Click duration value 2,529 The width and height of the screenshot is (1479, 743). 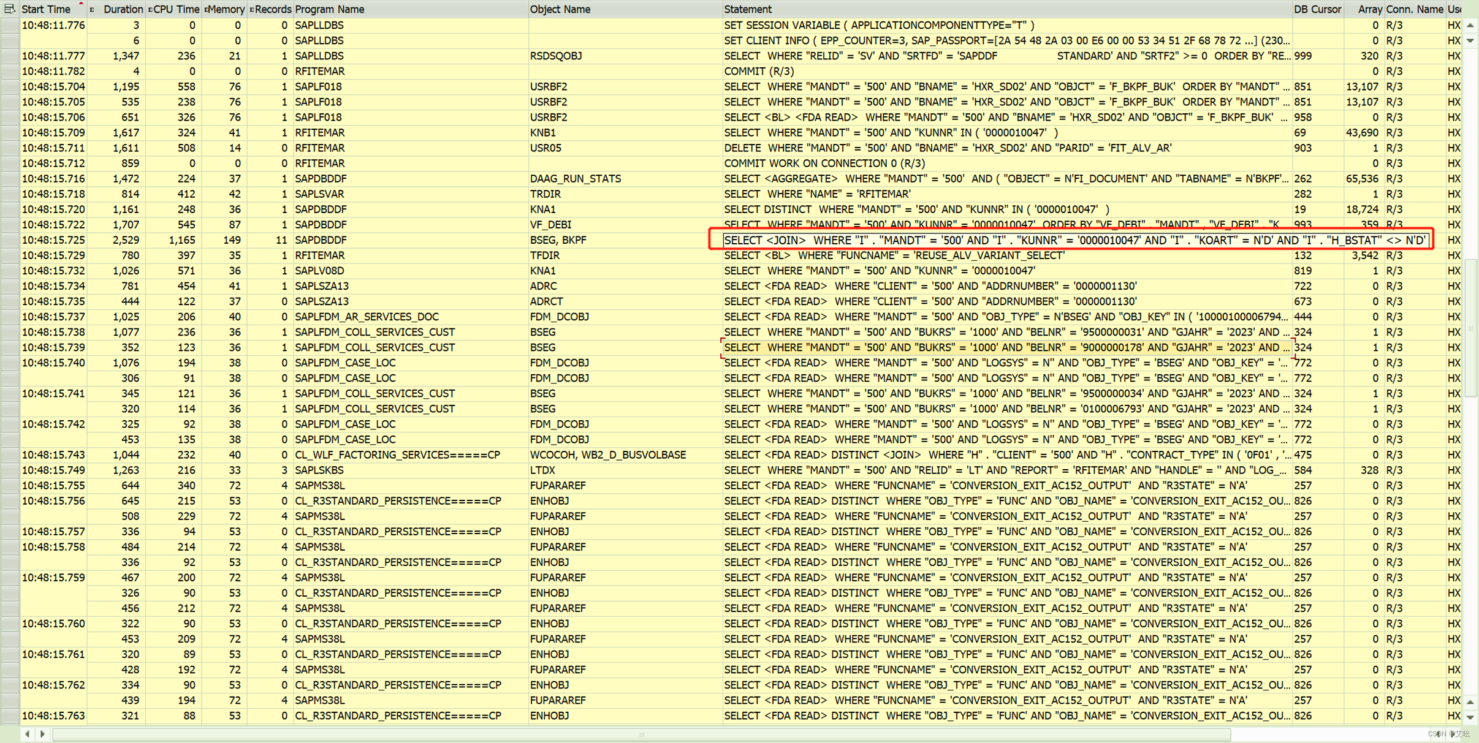[125, 240]
